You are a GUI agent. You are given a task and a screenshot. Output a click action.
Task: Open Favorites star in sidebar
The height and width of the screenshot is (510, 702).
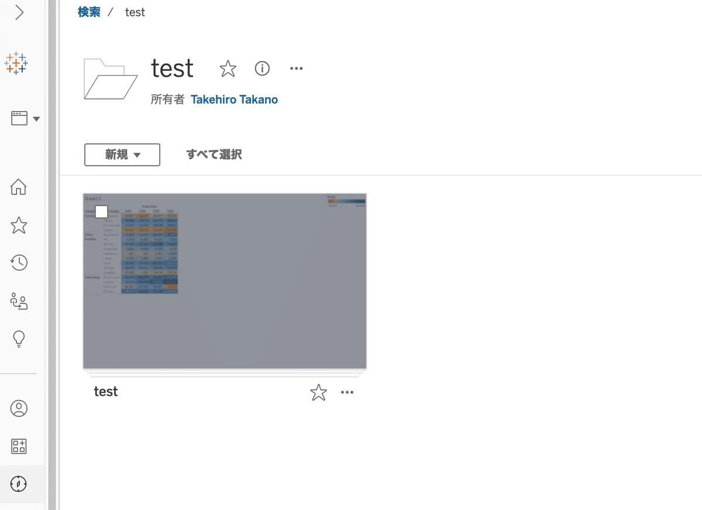tap(19, 225)
